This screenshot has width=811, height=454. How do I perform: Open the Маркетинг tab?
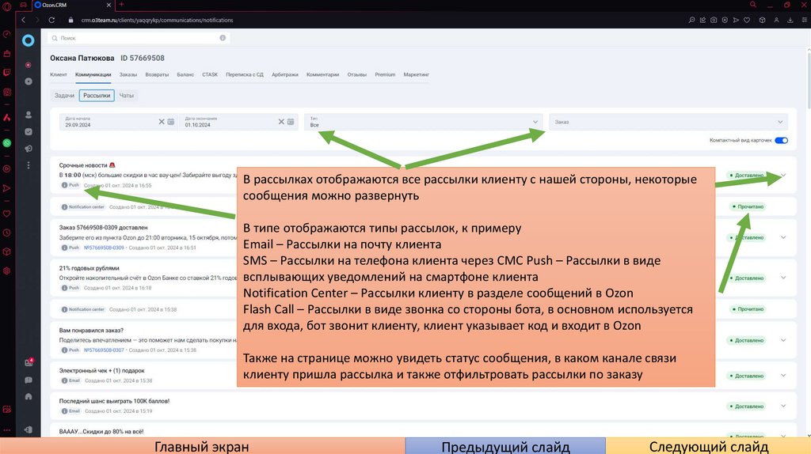(417, 74)
